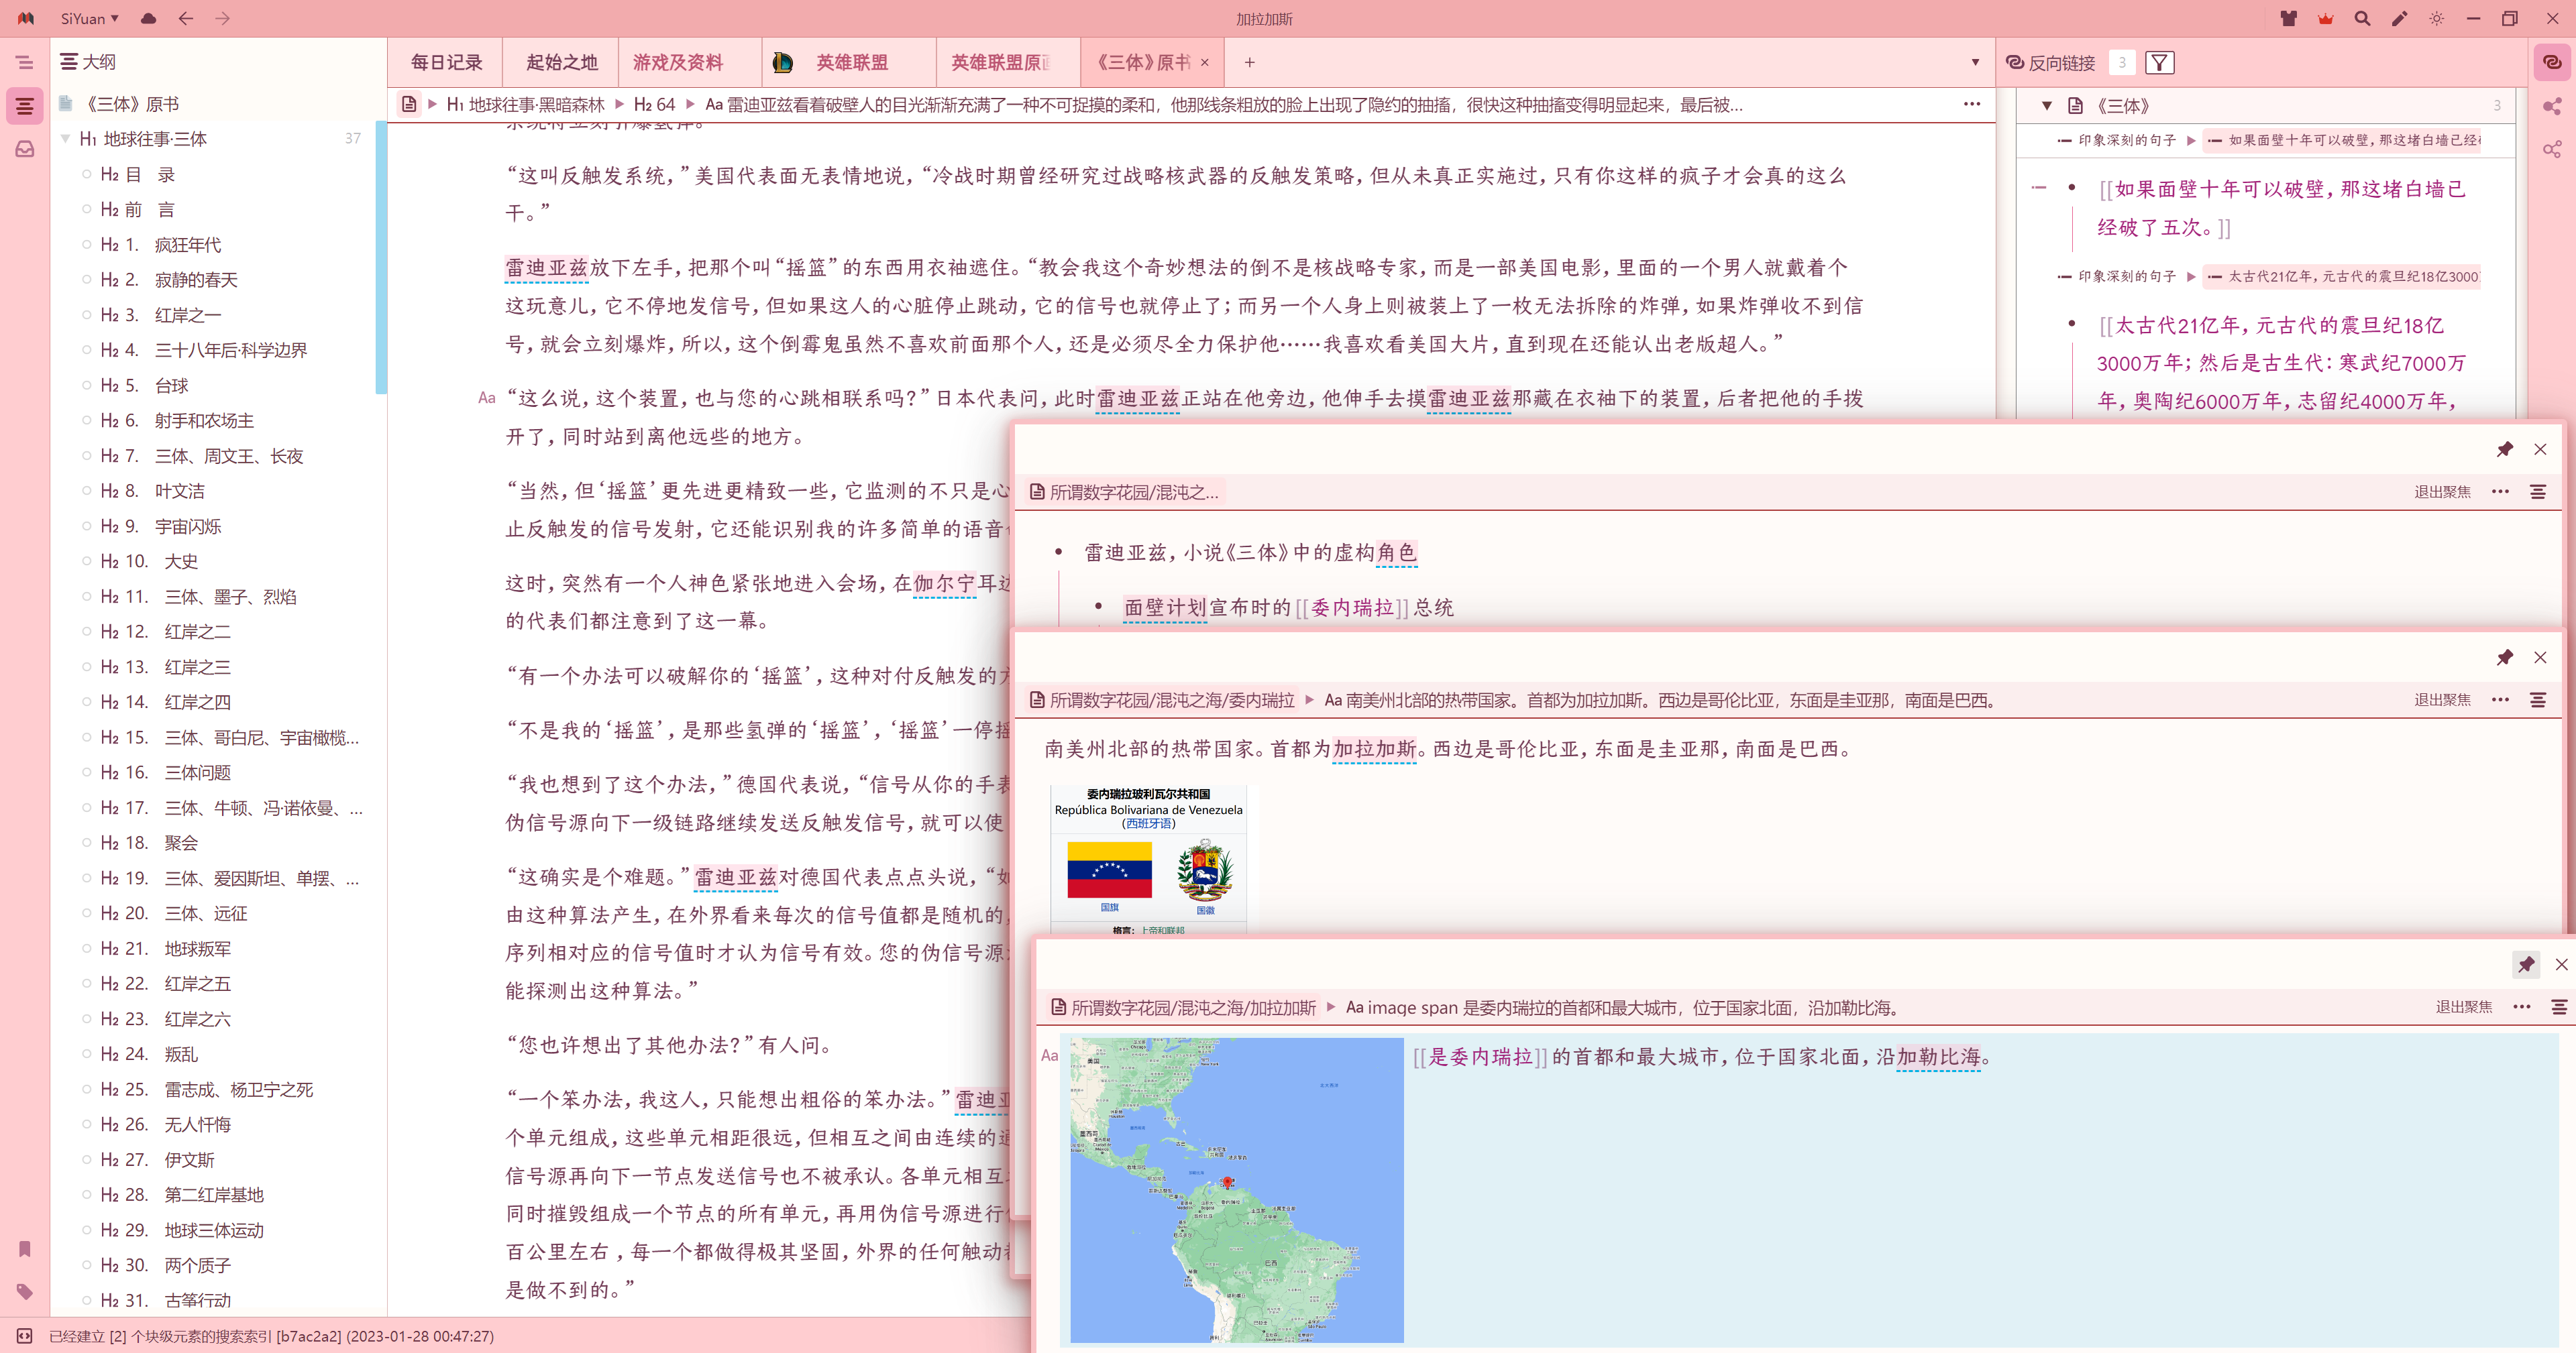This screenshot has height=1353, width=2576.
Task: Collapse the 地球往事·三体 outline heading
Action: (x=66, y=139)
